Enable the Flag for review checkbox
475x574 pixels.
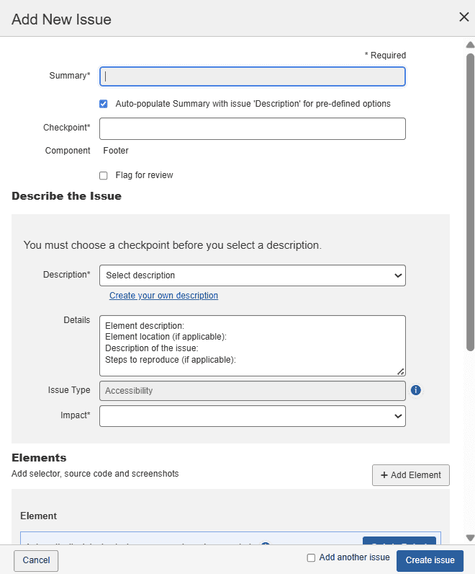click(x=104, y=175)
